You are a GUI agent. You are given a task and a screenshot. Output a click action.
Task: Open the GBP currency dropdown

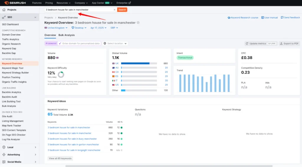[x=114, y=28]
